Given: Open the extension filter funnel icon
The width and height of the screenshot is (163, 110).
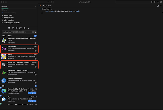Looking at the screenshot, I should point(35,32).
